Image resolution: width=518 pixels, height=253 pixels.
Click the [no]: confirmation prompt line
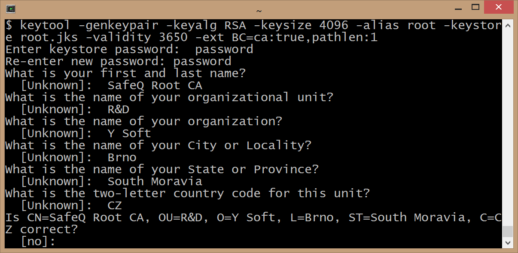[x=38, y=242]
